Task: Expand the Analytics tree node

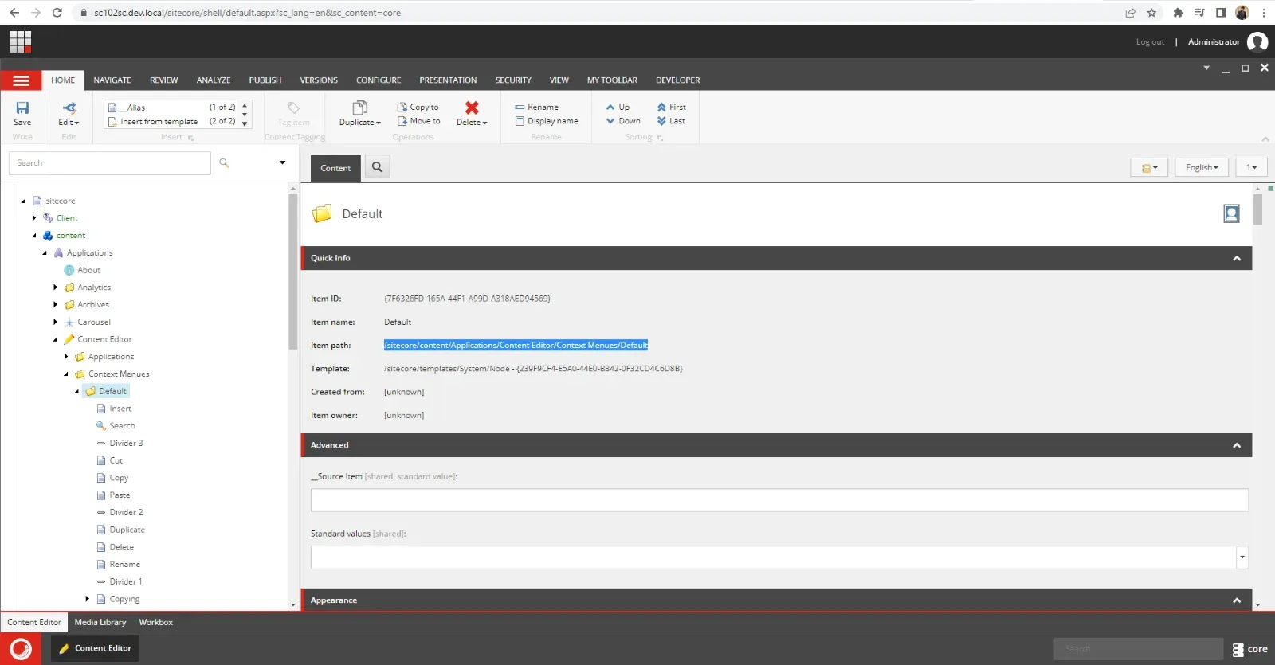Action: pos(55,288)
